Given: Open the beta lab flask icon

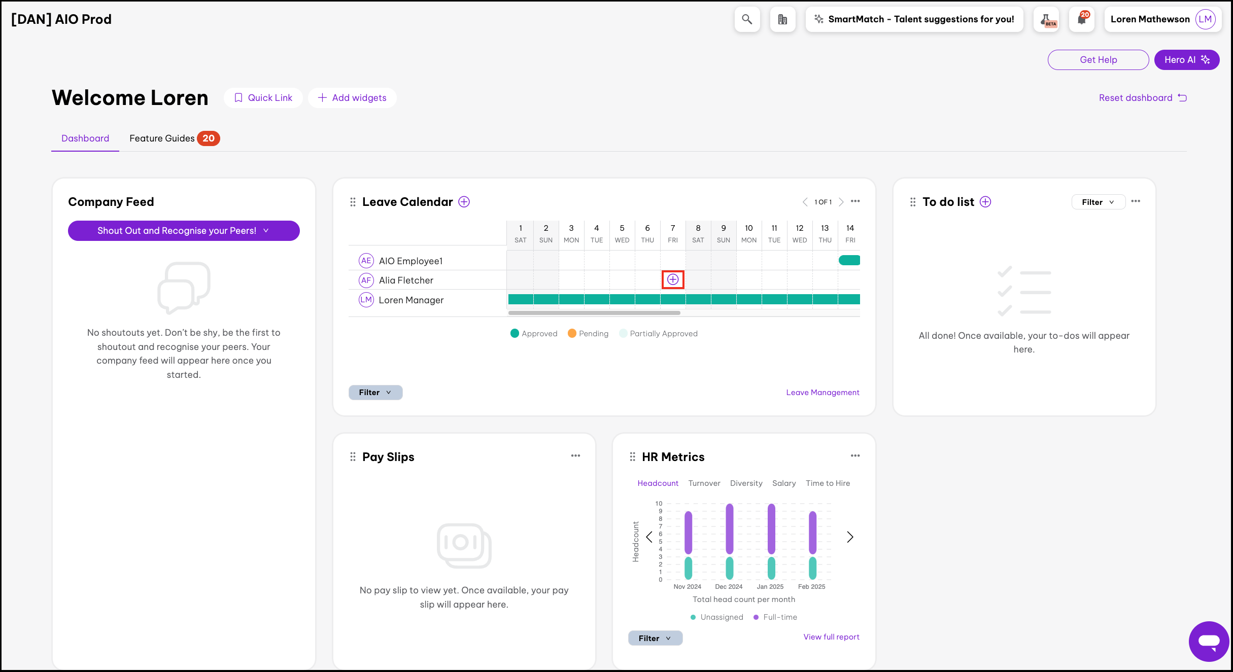Looking at the screenshot, I should coord(1047,19).
